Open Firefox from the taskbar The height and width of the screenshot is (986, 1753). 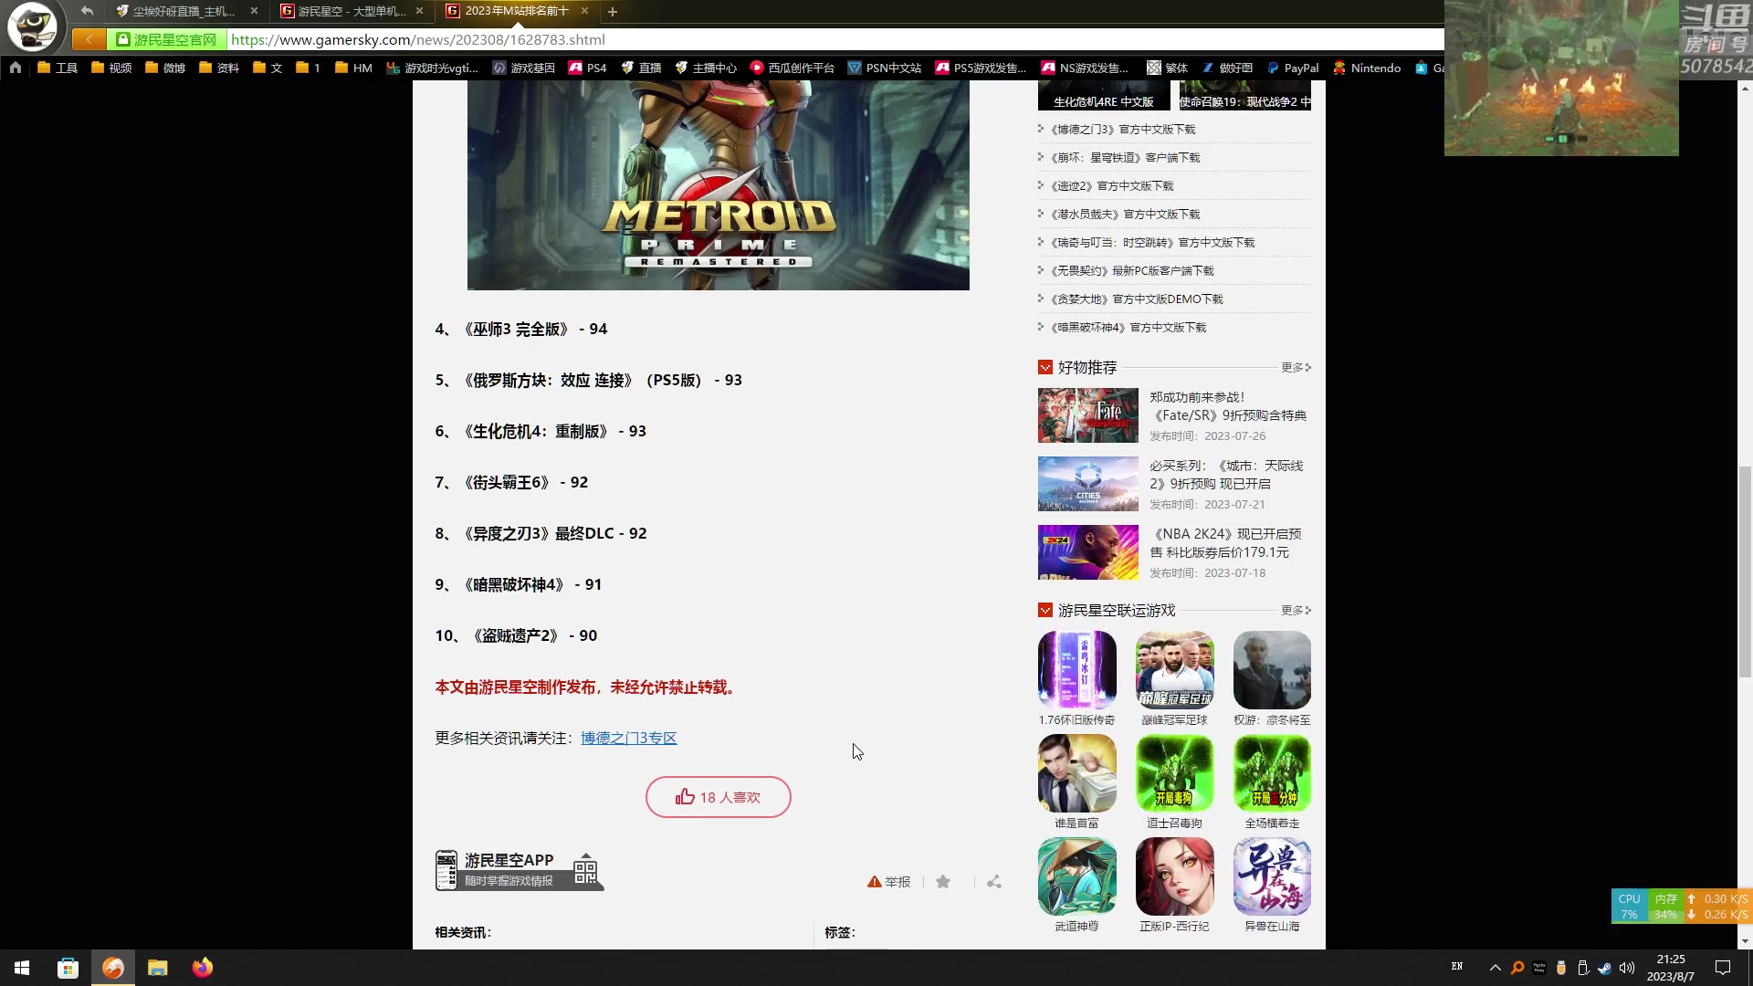coord(203,968)
